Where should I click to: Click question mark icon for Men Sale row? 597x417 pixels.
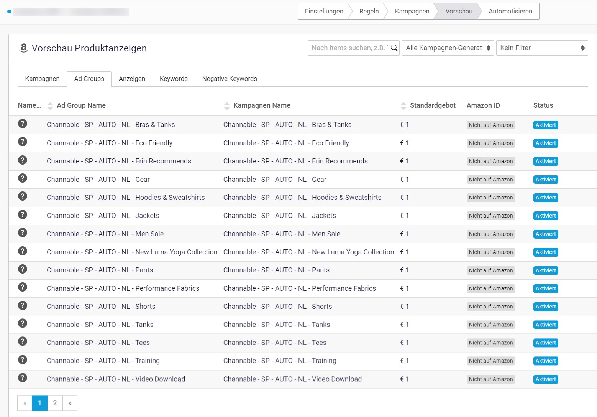click(23, 232)
